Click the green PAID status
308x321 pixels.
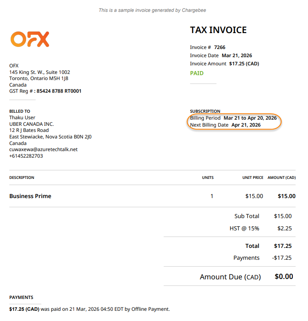(197, 74)
